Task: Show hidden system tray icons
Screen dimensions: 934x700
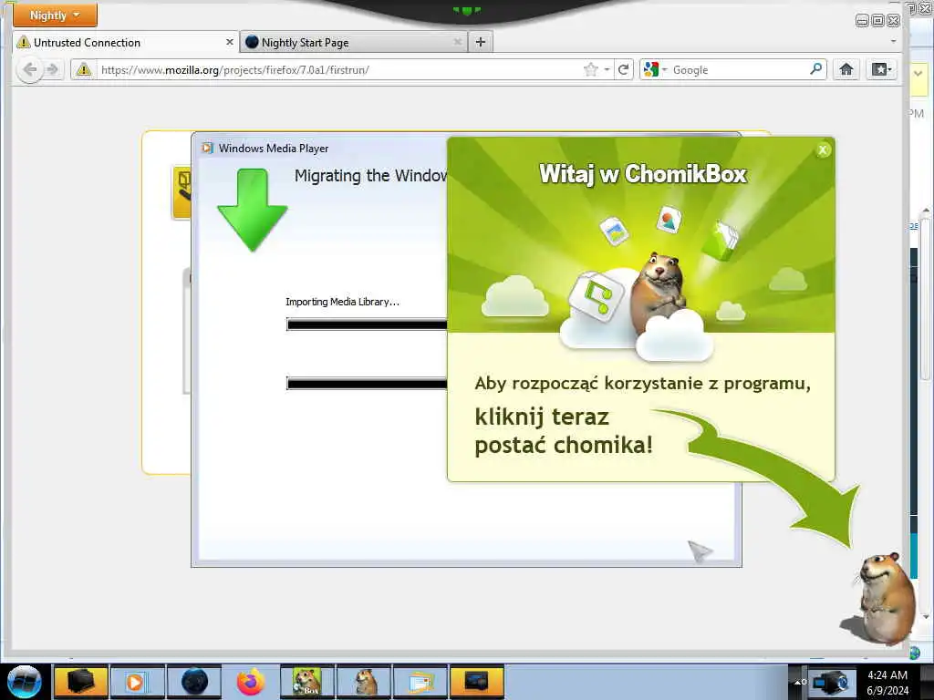Action: pos(795,682)
